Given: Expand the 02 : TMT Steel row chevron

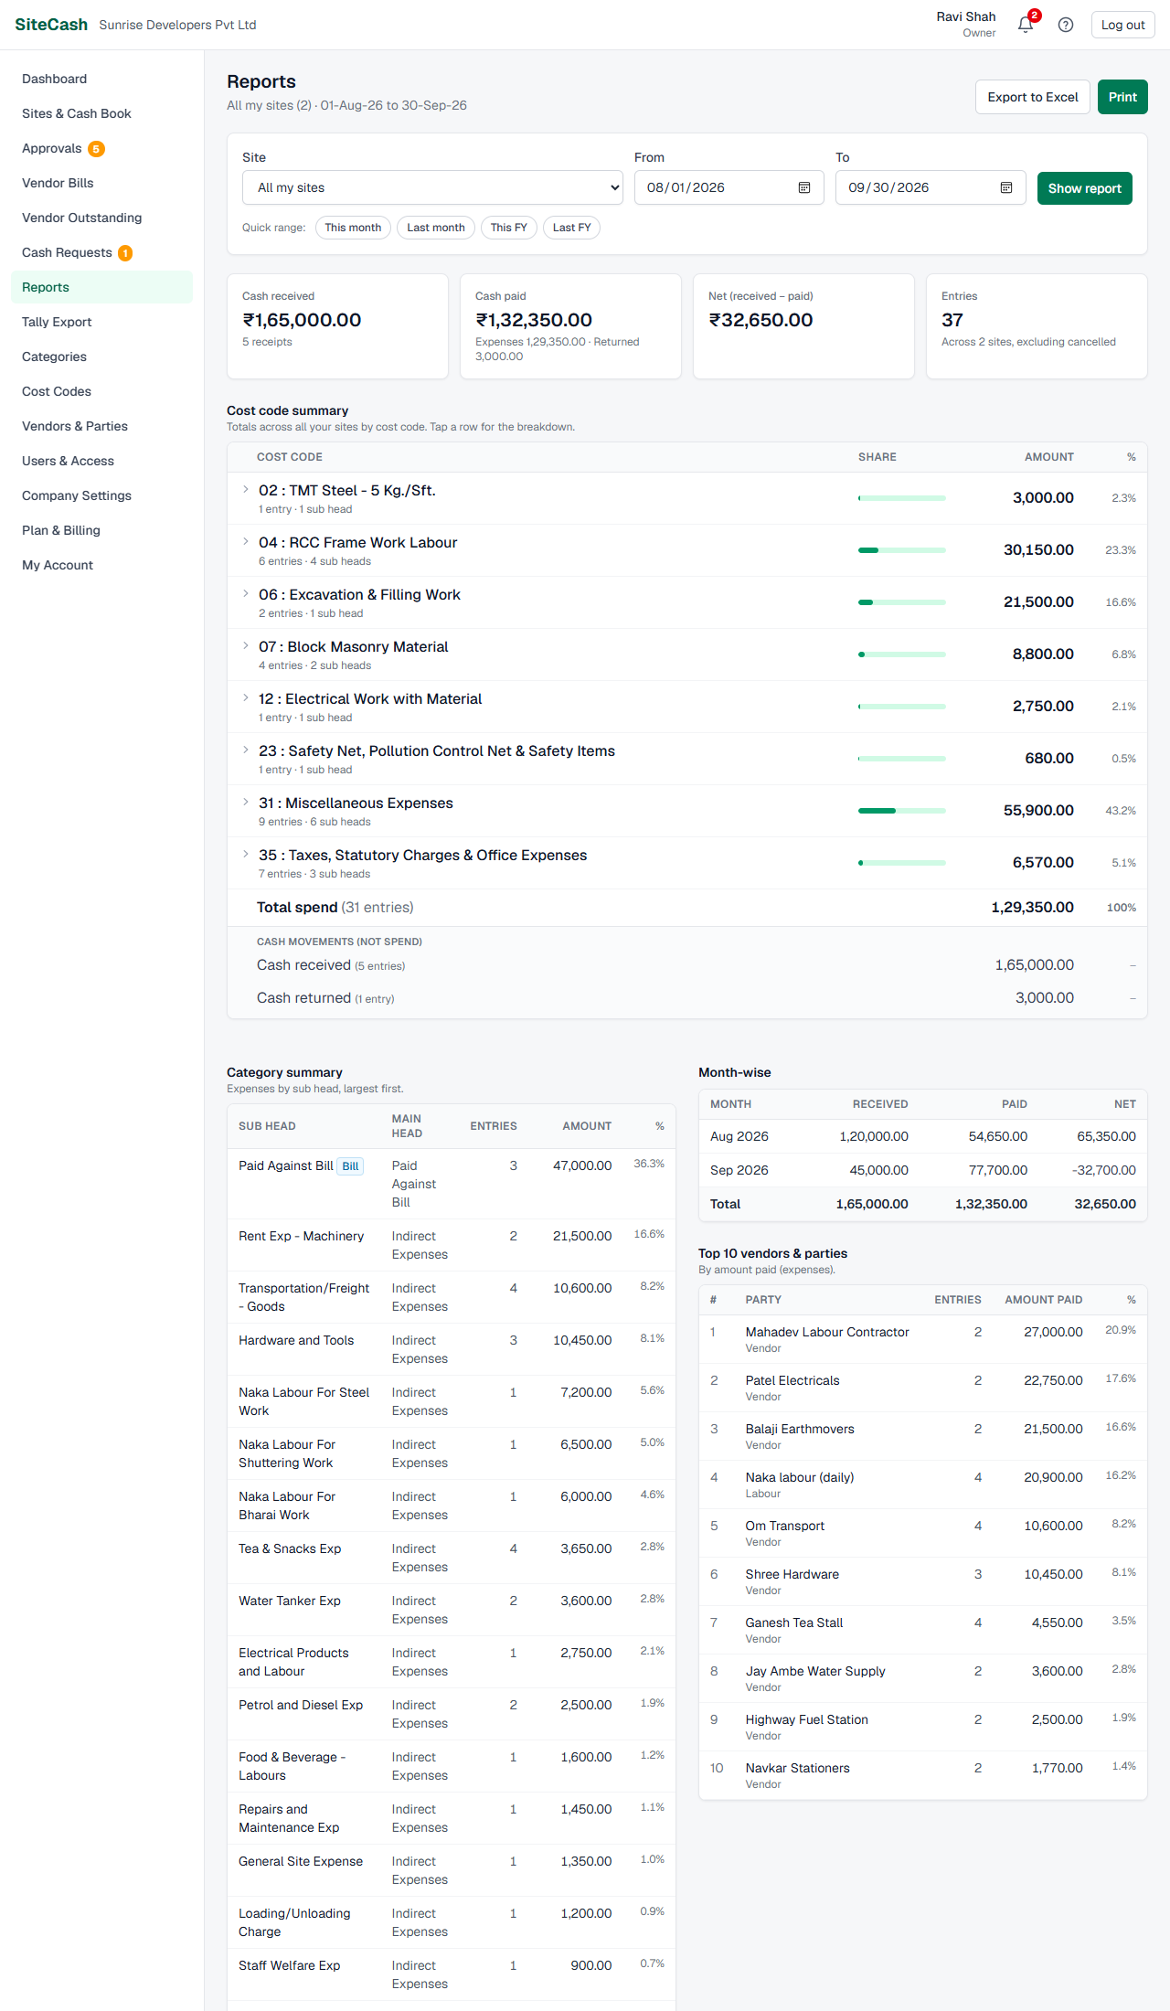Looking at the screenshot, I should (245, 490).
